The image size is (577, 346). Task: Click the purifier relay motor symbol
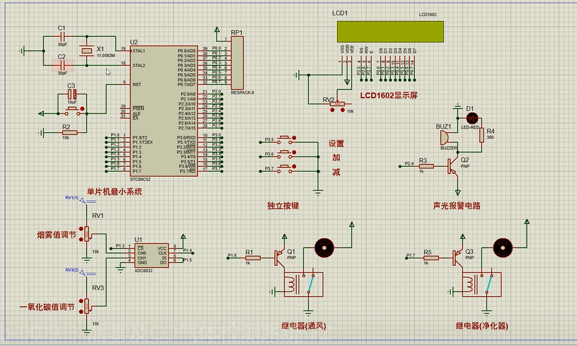point(501,247)
